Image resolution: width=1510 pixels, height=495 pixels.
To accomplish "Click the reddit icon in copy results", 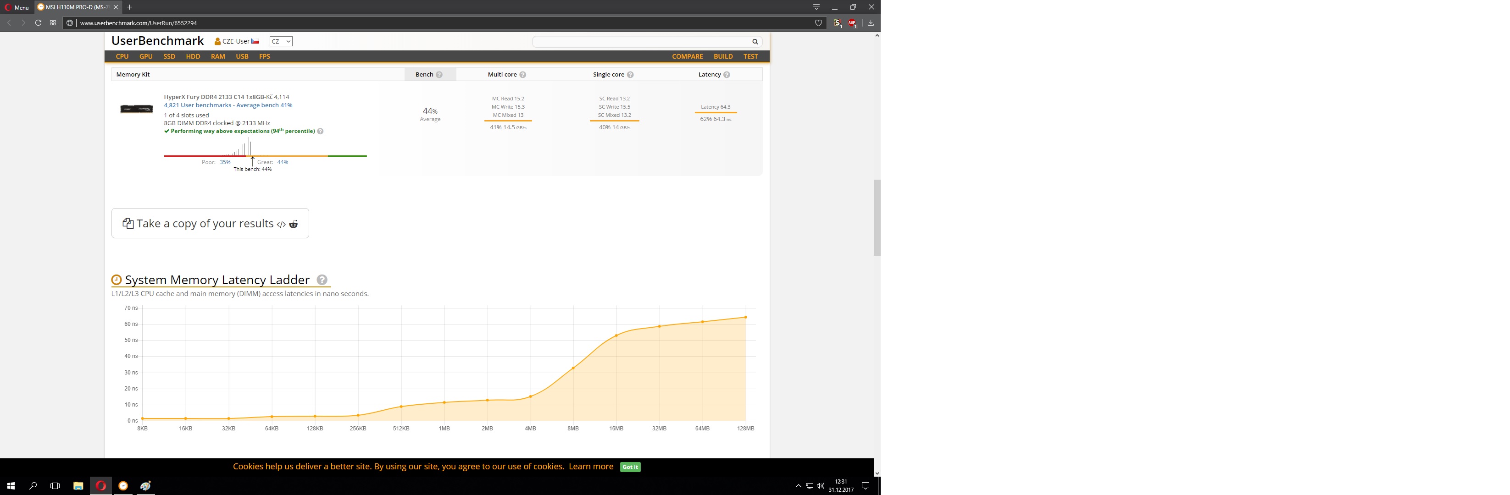I will (x=294, y=225).
